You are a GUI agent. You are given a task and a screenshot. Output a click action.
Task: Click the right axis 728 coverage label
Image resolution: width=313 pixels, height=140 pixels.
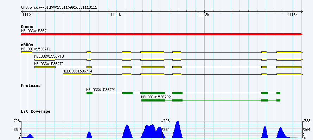(x=307, y=121)
